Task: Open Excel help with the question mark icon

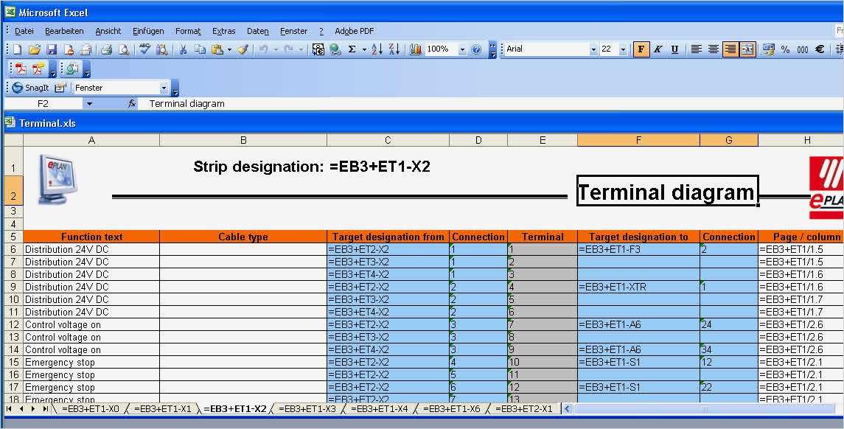Action: click(476, 49)
